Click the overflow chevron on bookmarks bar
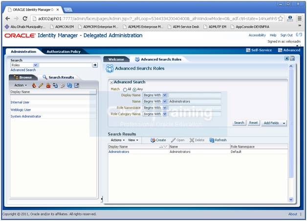The width and height of the screenshot is (307, 221). [300, 25]
